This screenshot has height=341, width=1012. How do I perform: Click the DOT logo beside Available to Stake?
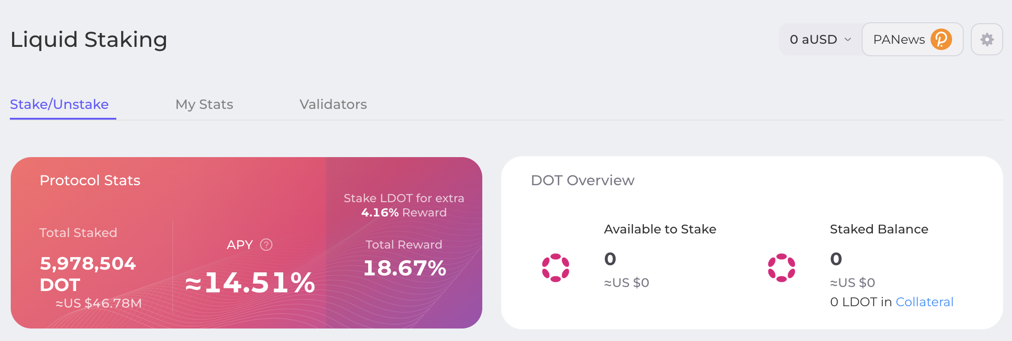pyautogui.click(x=556, y=268)
